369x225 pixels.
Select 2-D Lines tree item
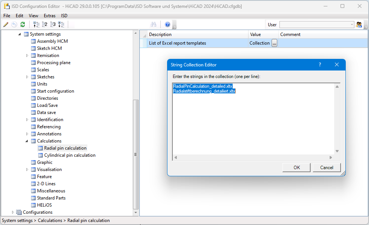pos(46,184)
